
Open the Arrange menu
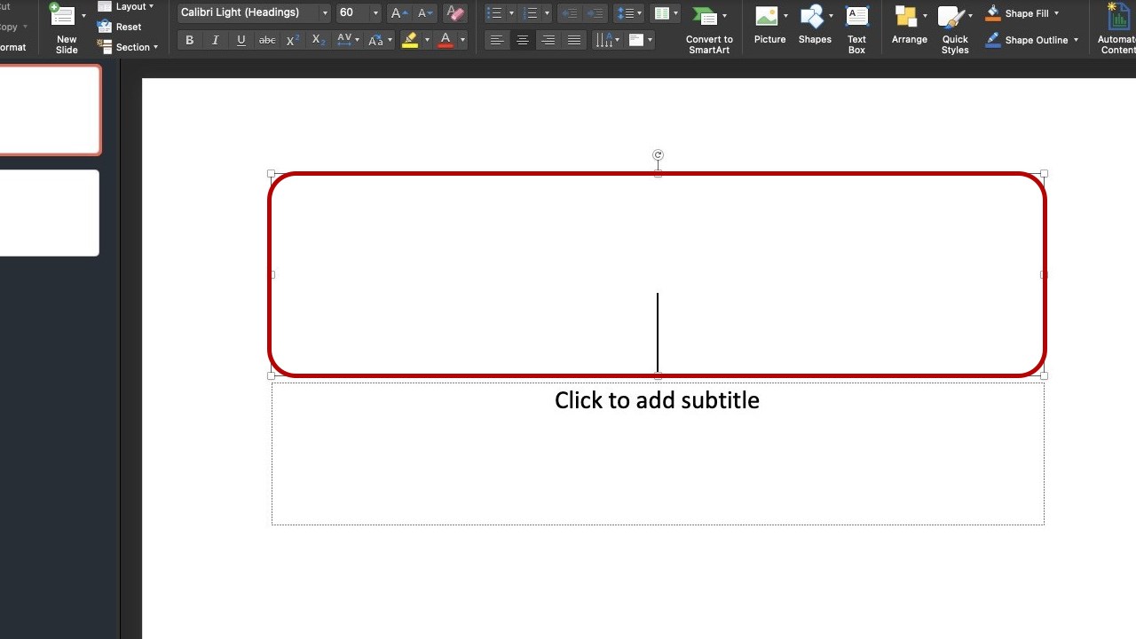(x=910, y=27)
